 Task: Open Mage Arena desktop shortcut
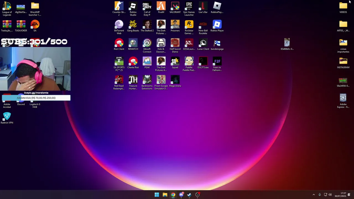pyautogui.click(x=175, y=81)
